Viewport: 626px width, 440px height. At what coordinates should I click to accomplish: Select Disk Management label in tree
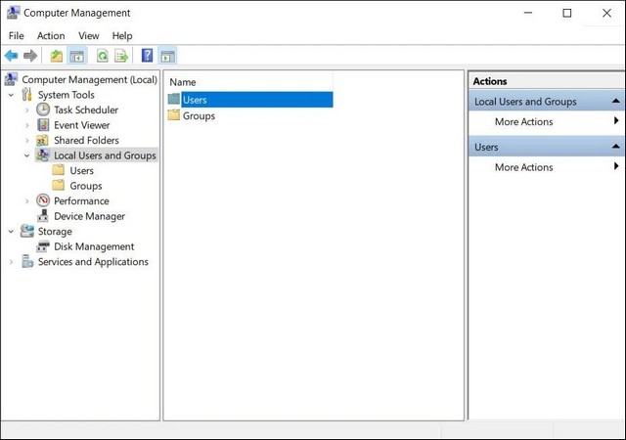click(x=94, y=246)
